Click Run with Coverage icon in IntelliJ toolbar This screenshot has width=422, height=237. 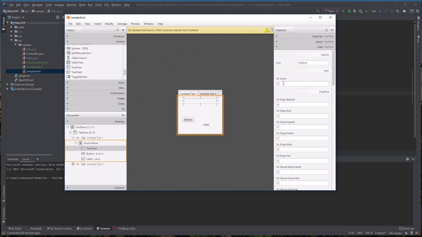pyautogui.click(x=355, y=11)
